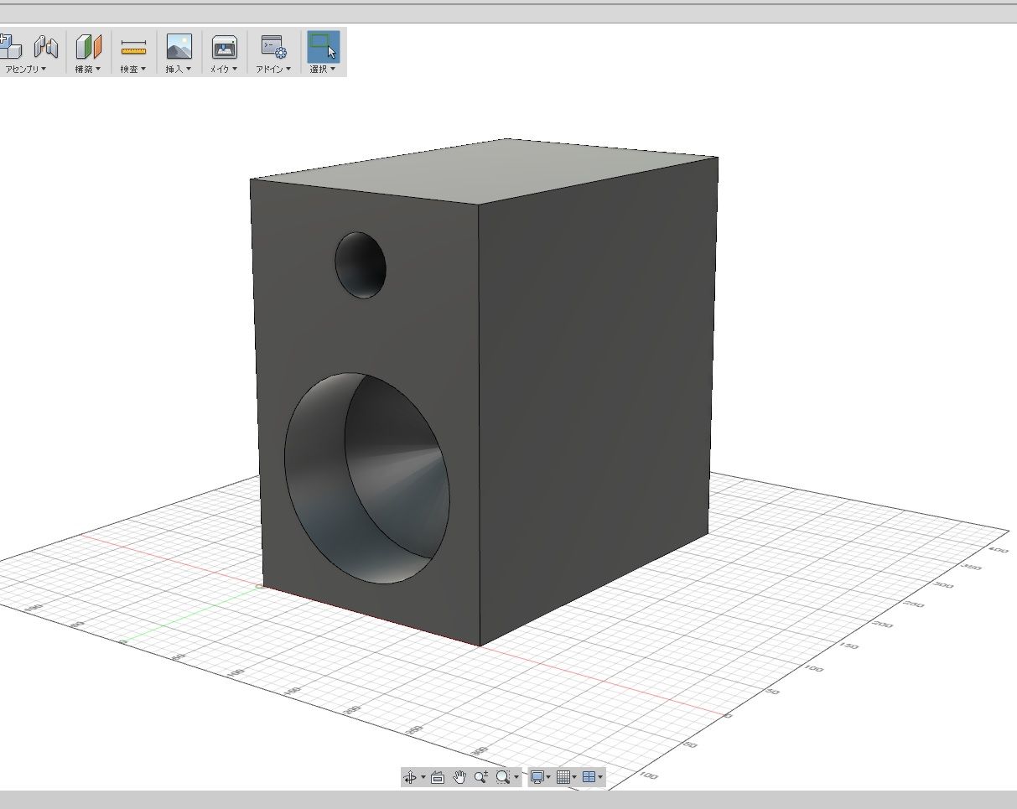Screen dimensions: 1017x809
Task: Click the Display settings monitor icon
Action: (537, 777)
